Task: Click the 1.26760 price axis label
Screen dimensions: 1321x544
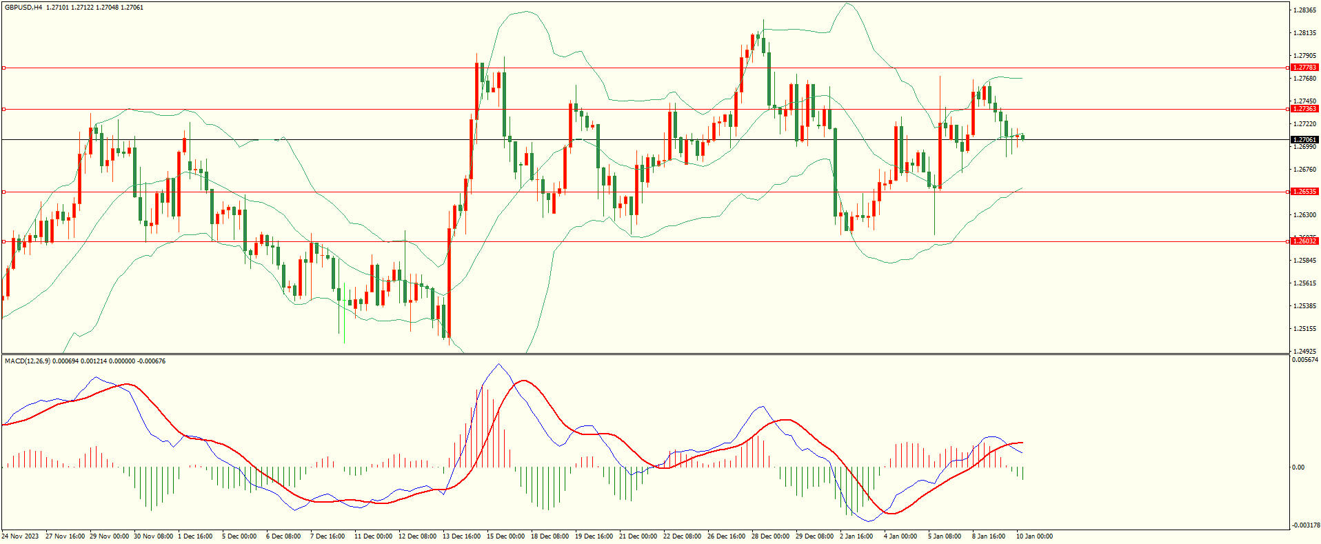Action: 1305,170
